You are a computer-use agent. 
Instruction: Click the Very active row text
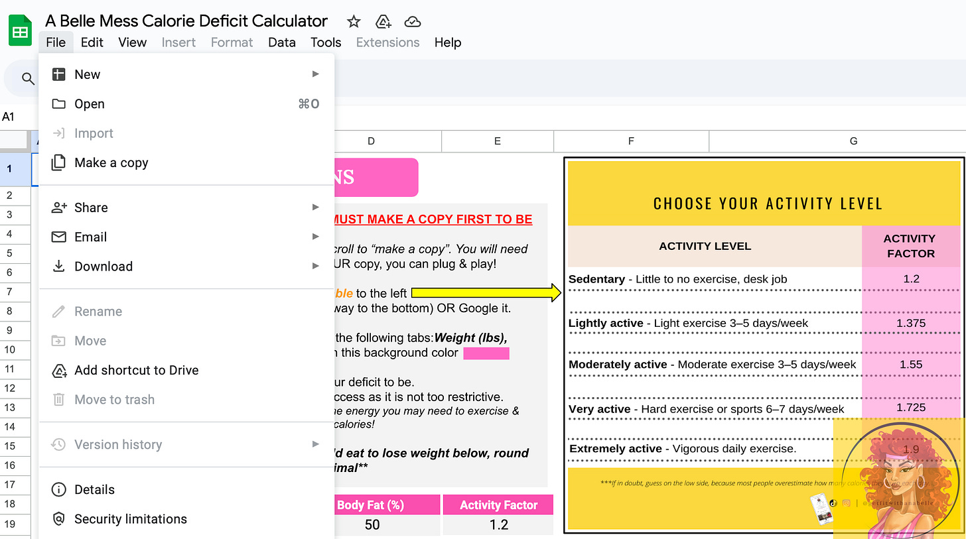point(707,409)
